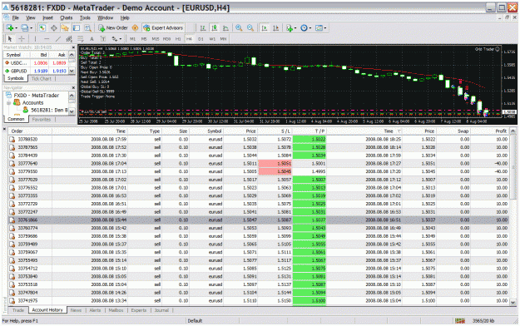The image size is (520, 326).
Task: Select the Fibonacci Retracement tool
Action: coord(80,39)
